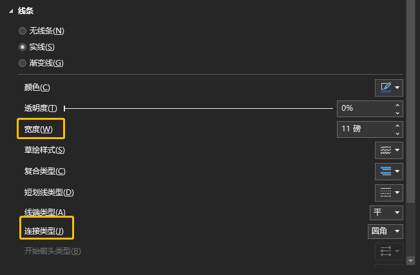Open the line color picker icon
Screen dimensions: 420x275
(x=385, y=87)
